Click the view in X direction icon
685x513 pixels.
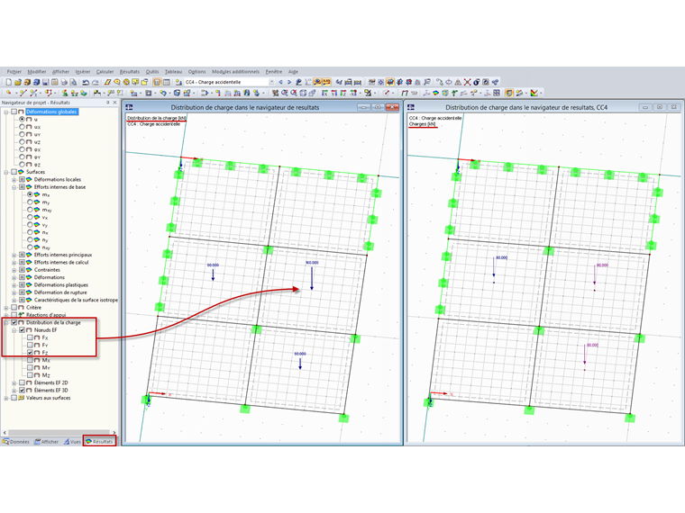click(324, 93)
